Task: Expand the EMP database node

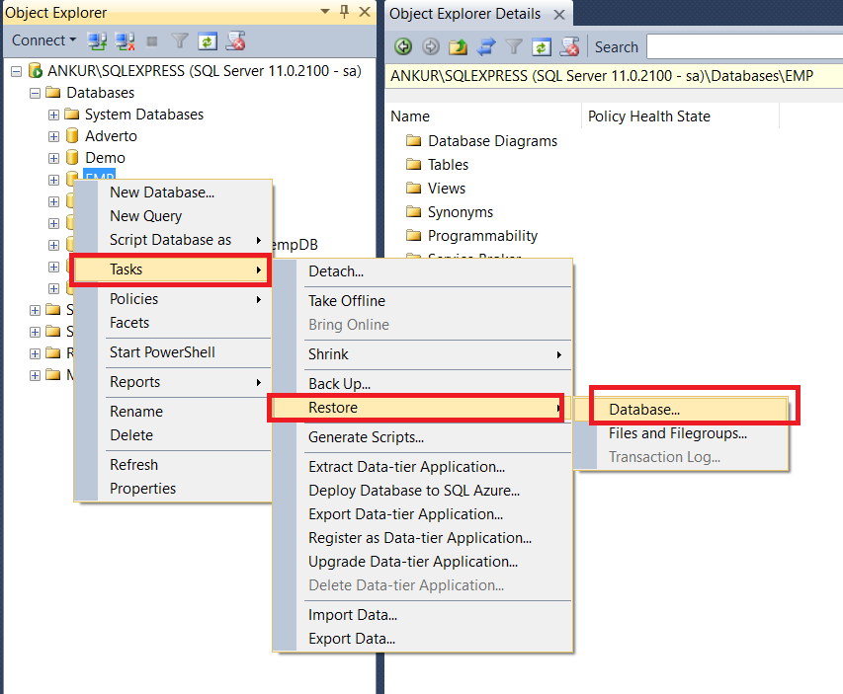Action: (53, 180)
